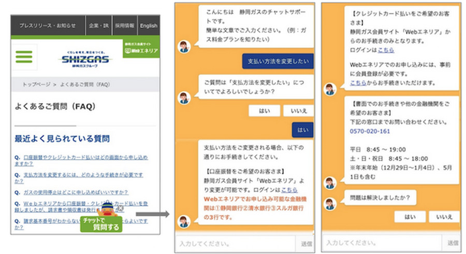
Task: Click the operator avatar beside 問題は解決しましたか
Action: pyautogui.click(x=330, y=203)
